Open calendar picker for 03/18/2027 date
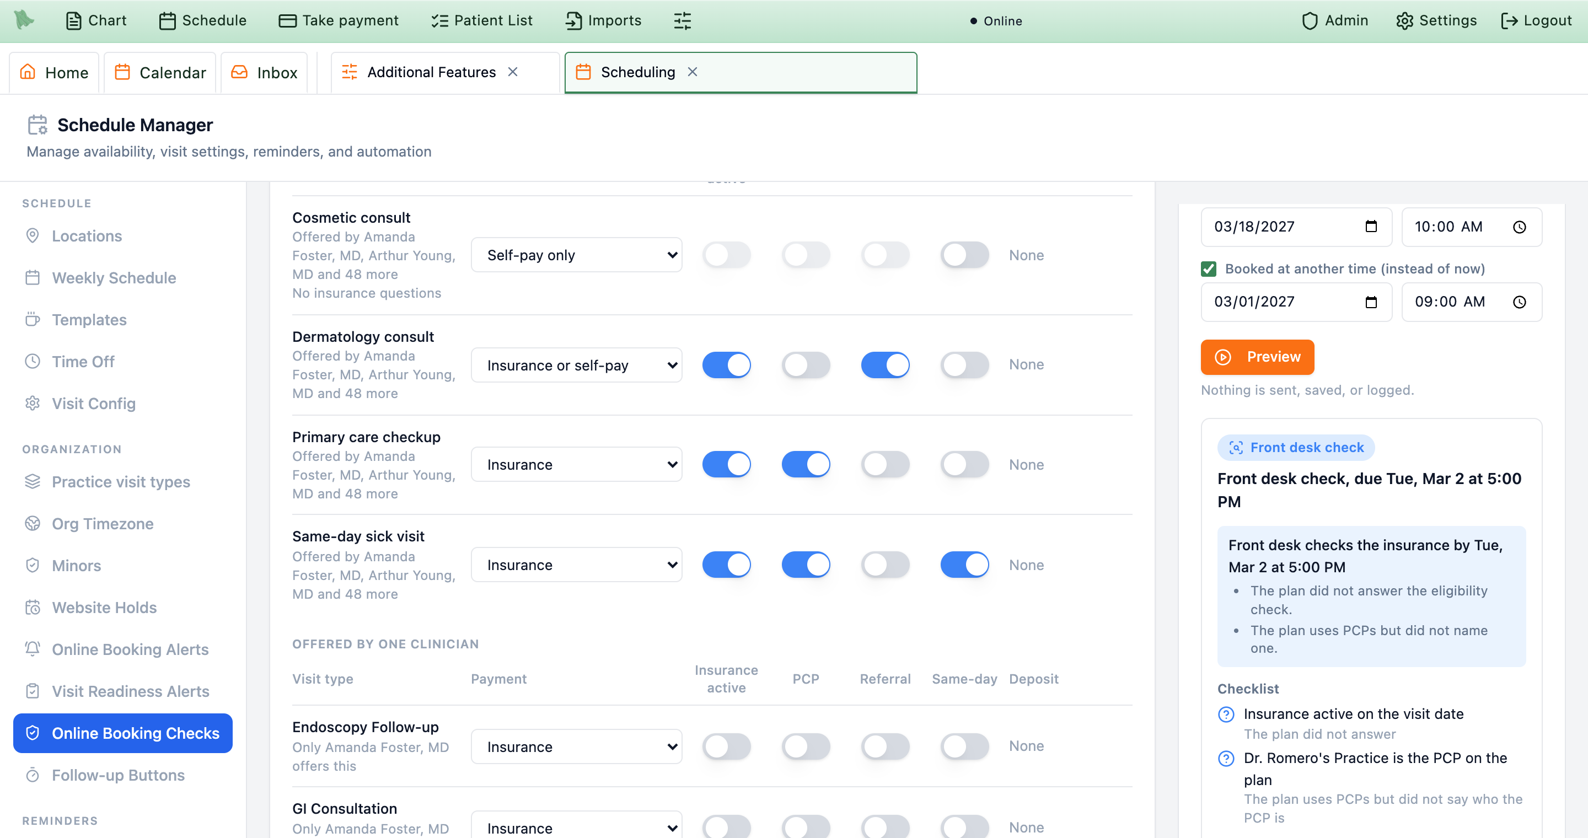Image resolution: width=1588 pixels, height=838 pixels. [x=1371, y=227]
